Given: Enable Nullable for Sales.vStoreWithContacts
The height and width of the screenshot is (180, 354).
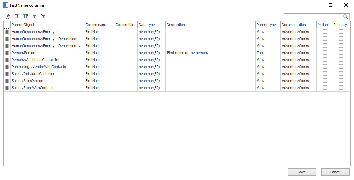Looking at the screenshot, I should point(325,88).
